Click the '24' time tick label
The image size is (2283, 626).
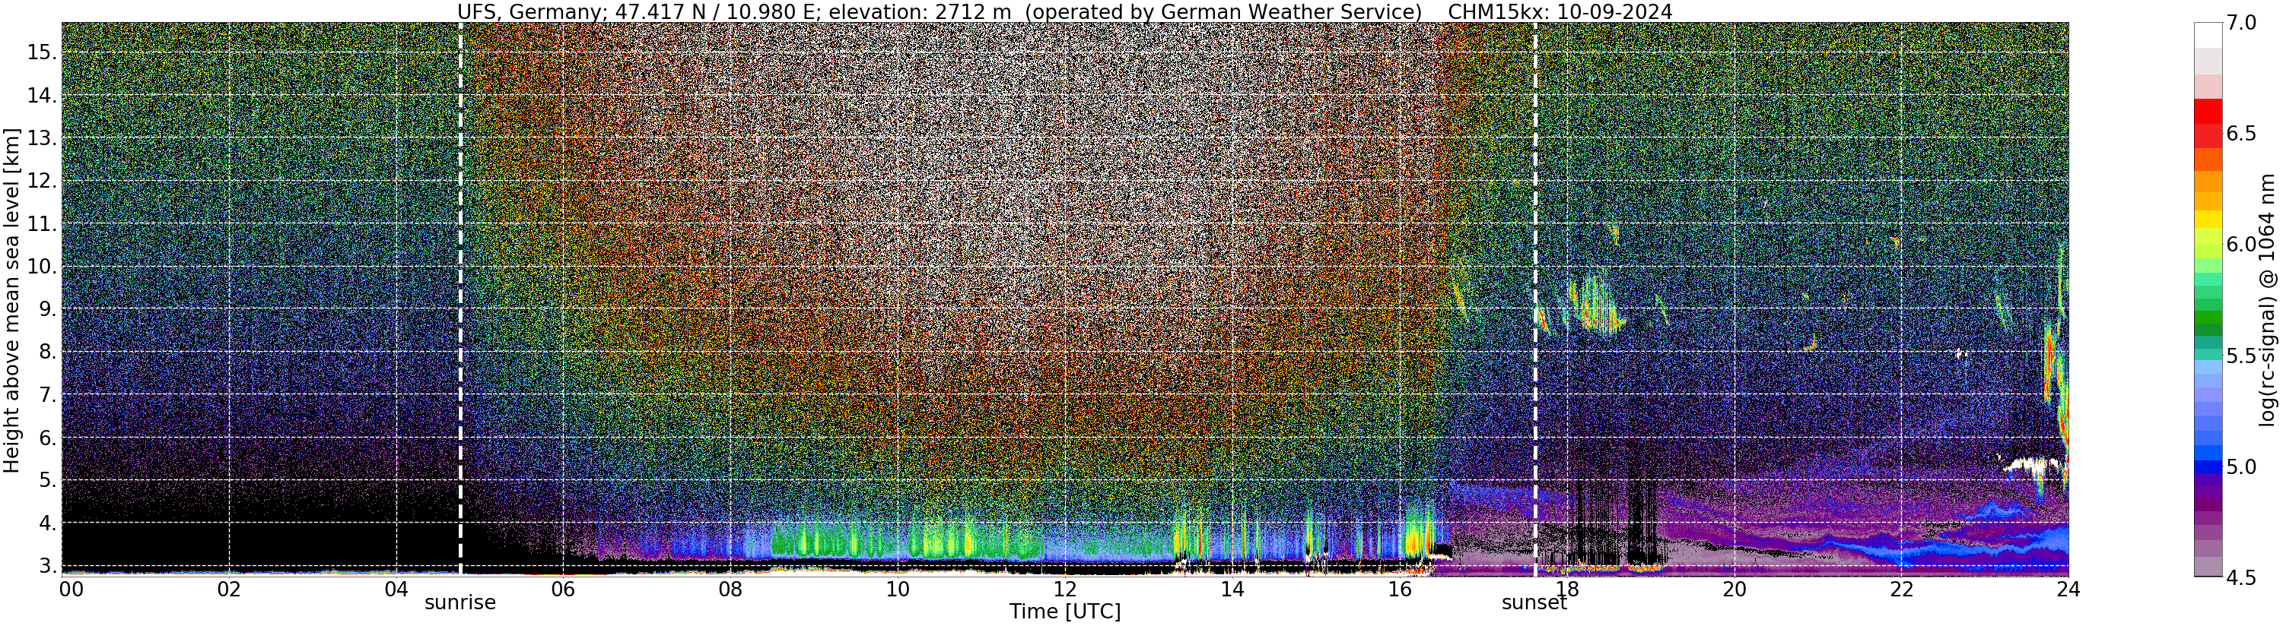click(2068, 590)
